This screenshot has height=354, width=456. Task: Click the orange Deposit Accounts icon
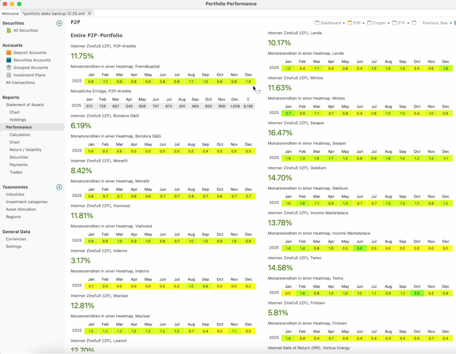pyautogui.click(x=9, y=52)
